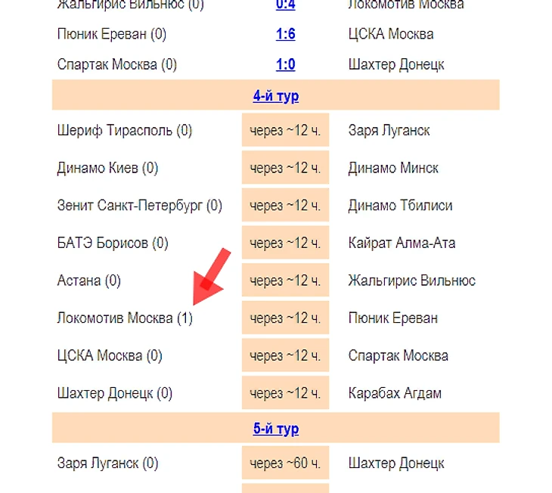
Task: Select Кайрат Алма-Ата team name
Action: click(x=402, y=243)
